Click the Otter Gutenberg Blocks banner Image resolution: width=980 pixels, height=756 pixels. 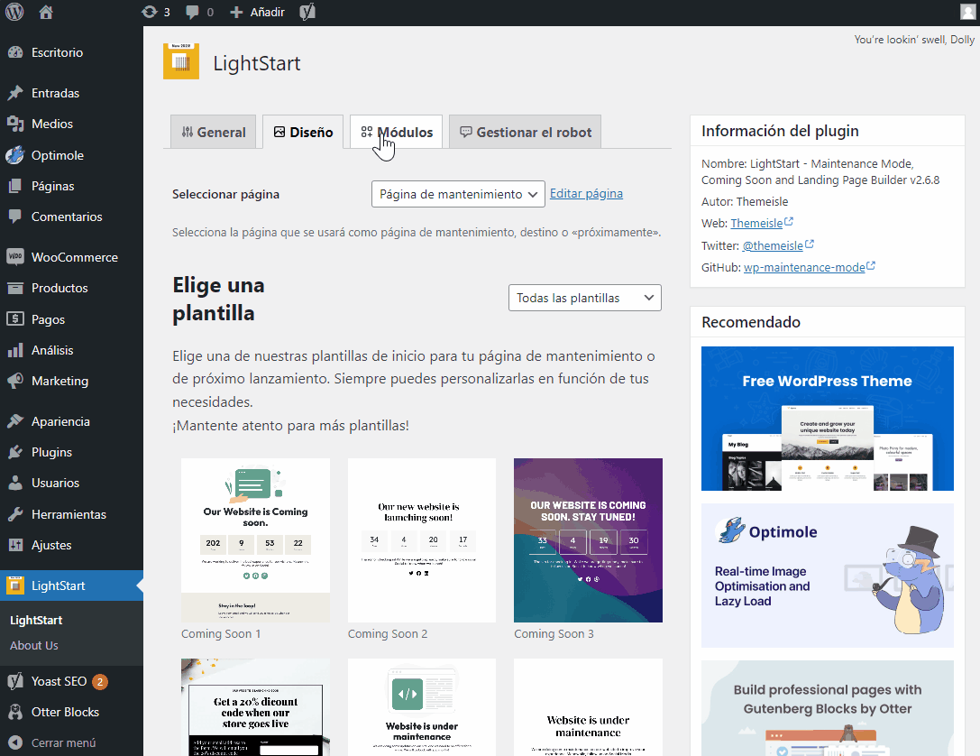(828, 708)
